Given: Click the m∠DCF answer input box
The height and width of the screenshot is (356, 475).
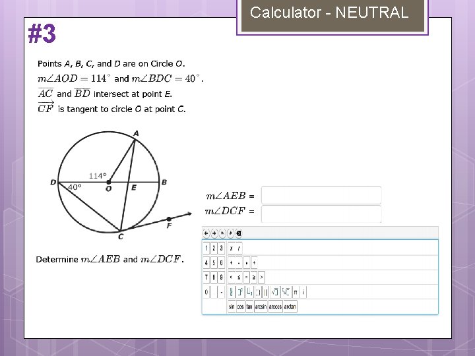Looking at the screenshot, I should click(x=321, y=214).
